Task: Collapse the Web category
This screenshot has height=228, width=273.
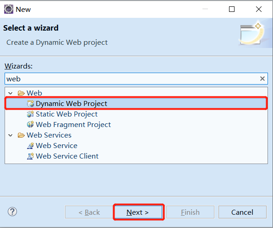Action: [x=11, y=93]
